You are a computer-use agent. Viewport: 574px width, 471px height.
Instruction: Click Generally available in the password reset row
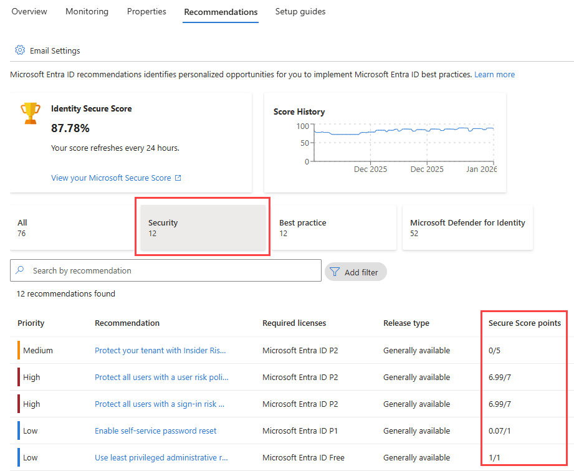tap(416, 431)
